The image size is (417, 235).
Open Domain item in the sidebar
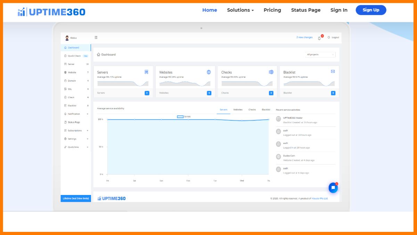[76, 81]
